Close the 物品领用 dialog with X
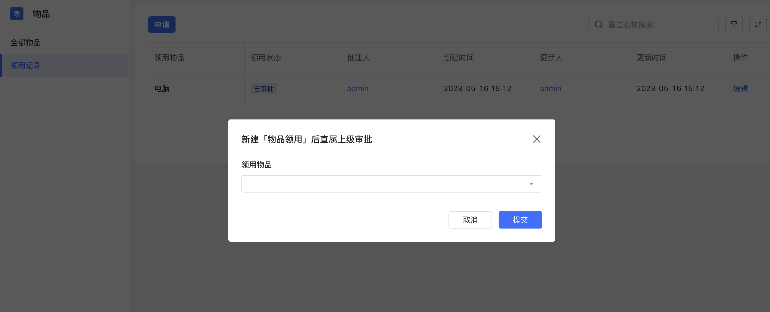770x312 pixels. click(536, 139)
